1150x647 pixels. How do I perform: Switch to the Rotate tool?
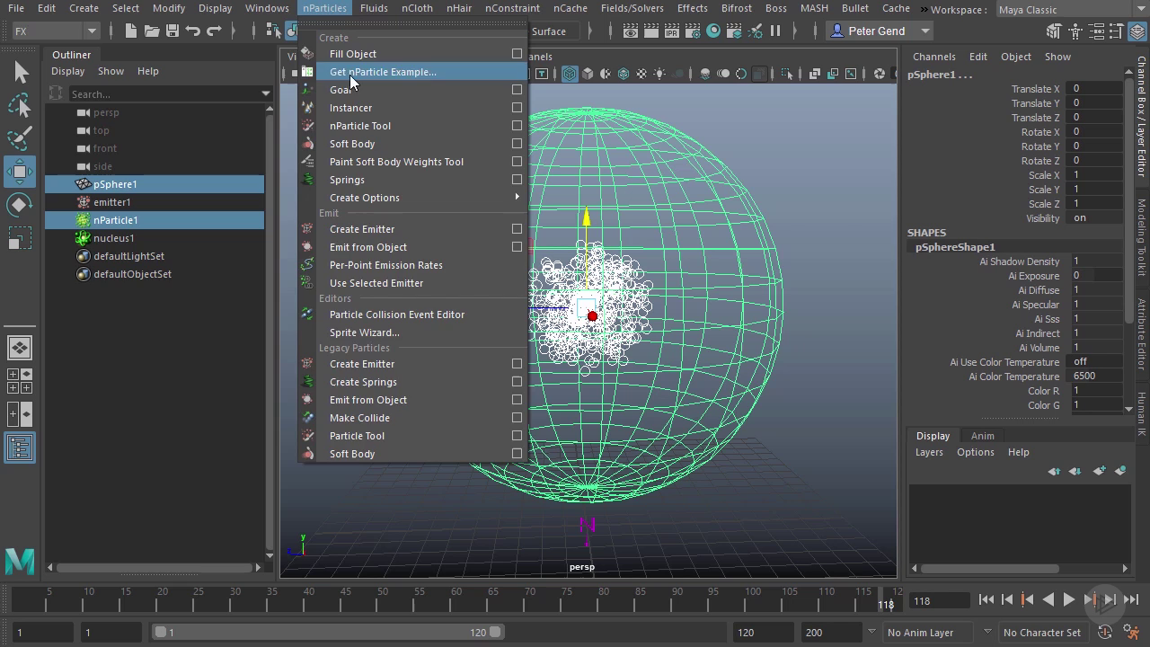[x=20, y=205]
